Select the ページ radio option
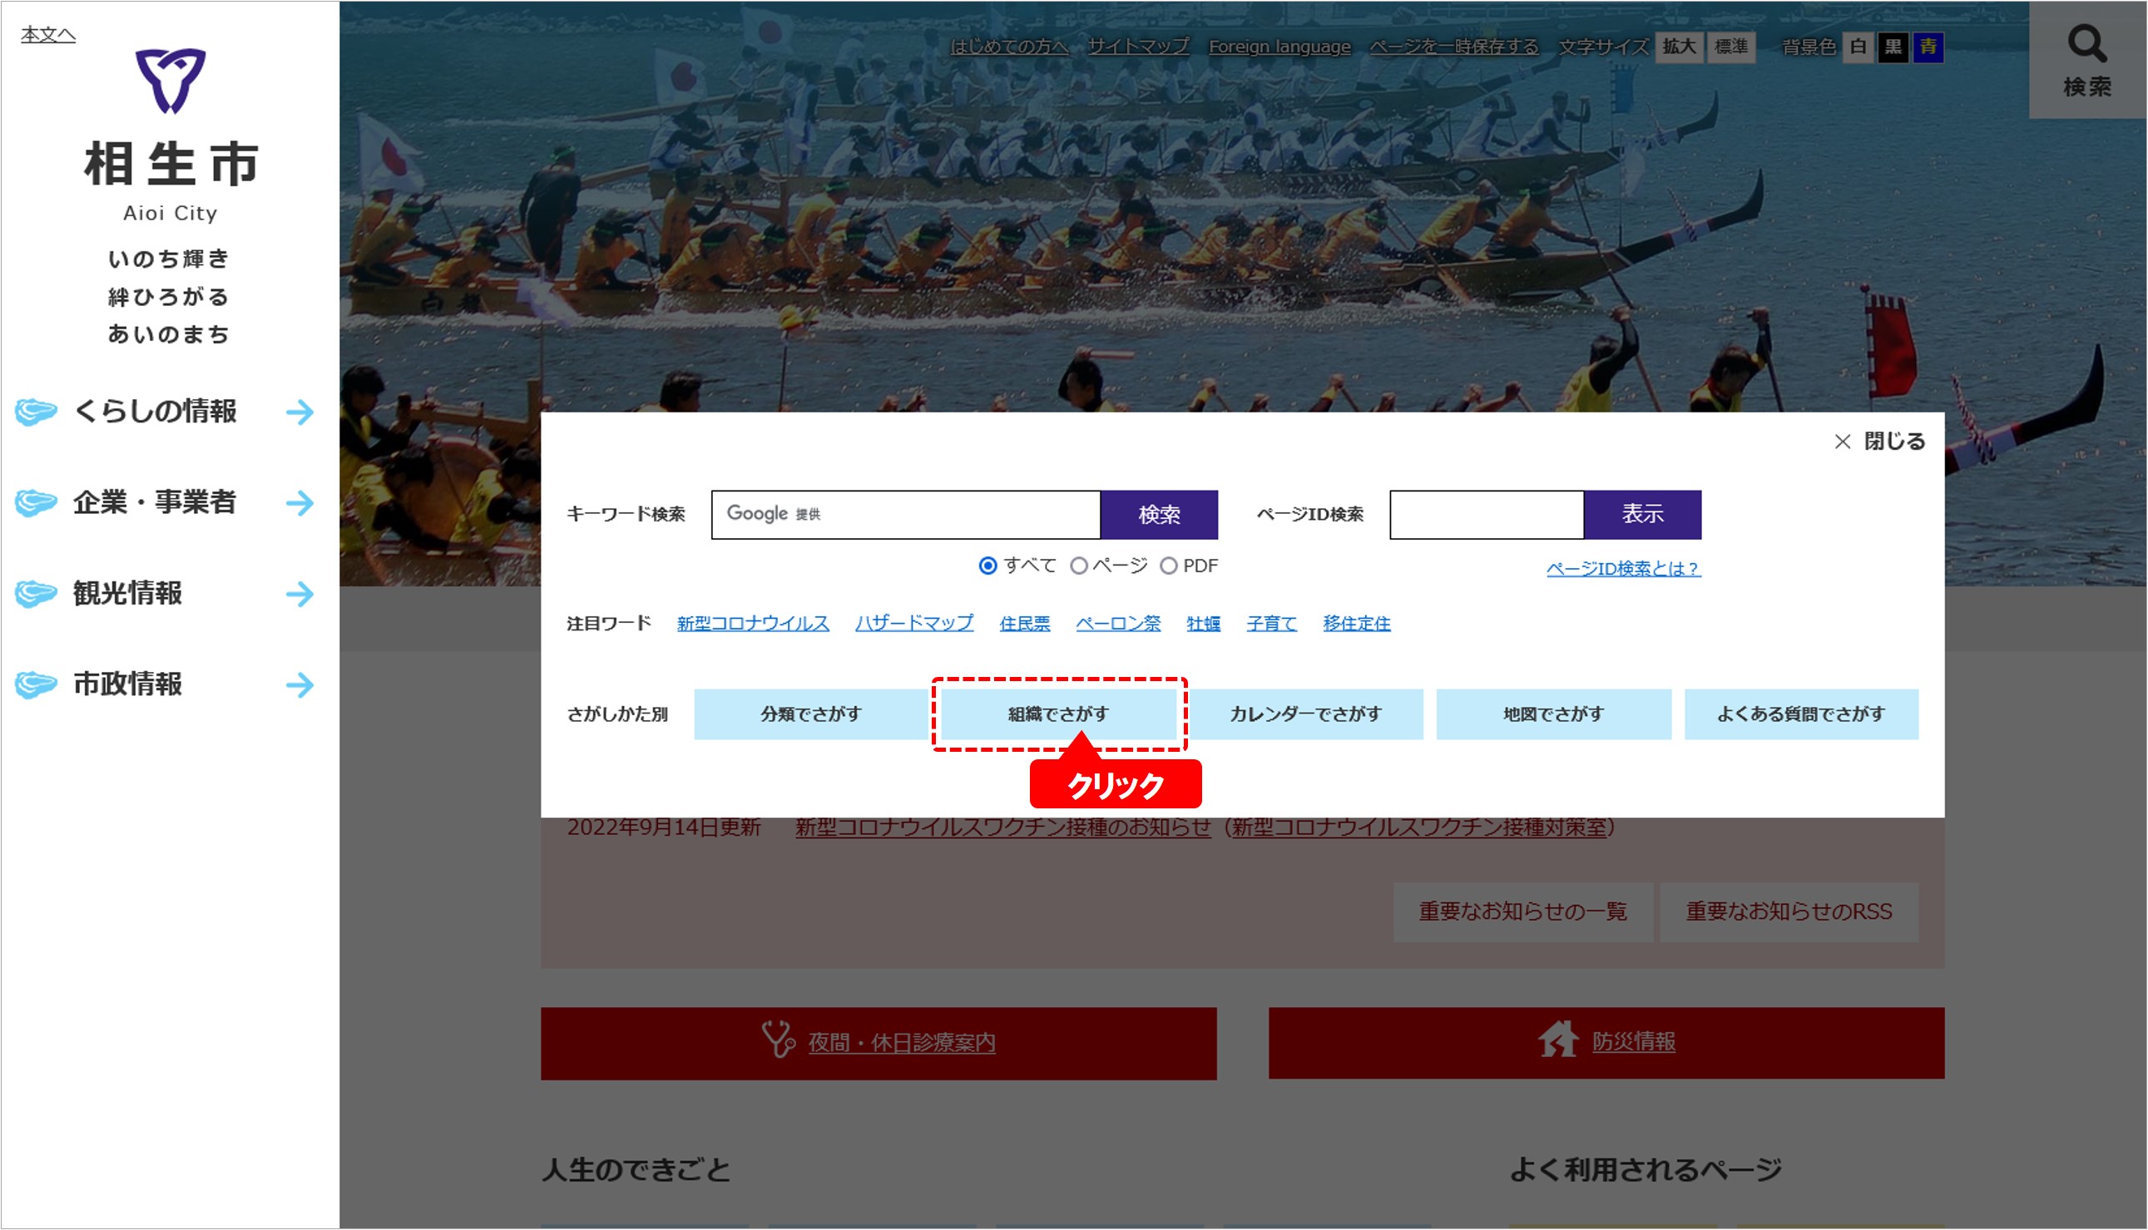 tap(1079, 566)
